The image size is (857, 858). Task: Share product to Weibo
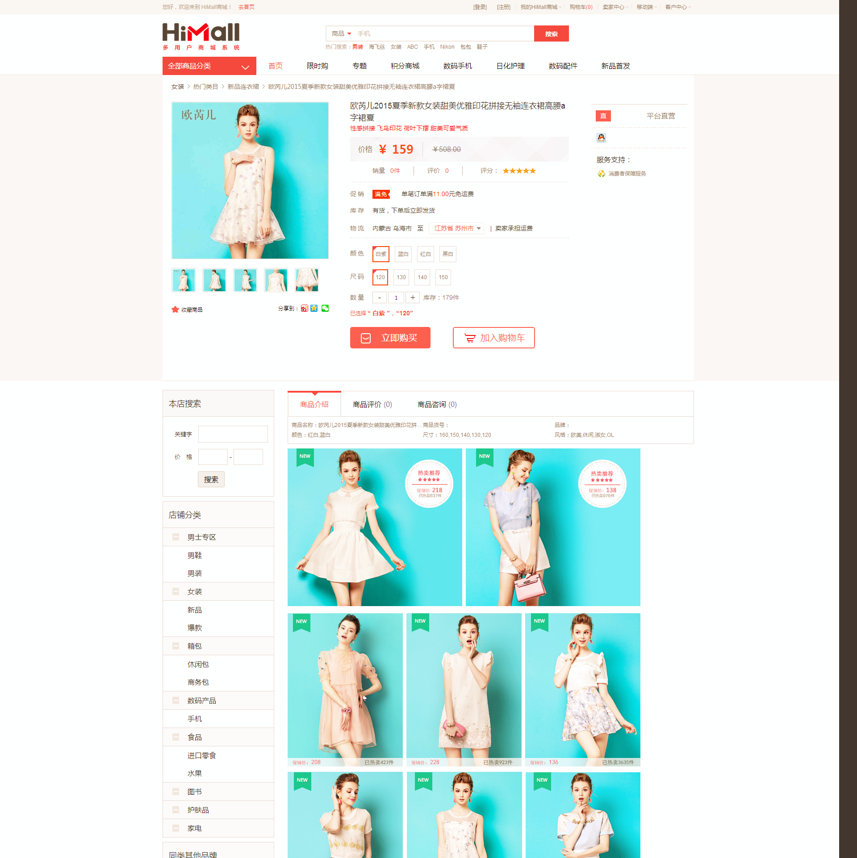point(304,309)
